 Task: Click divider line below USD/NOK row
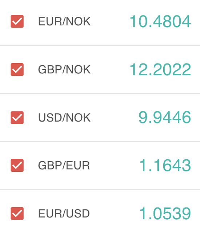(100, 142)
